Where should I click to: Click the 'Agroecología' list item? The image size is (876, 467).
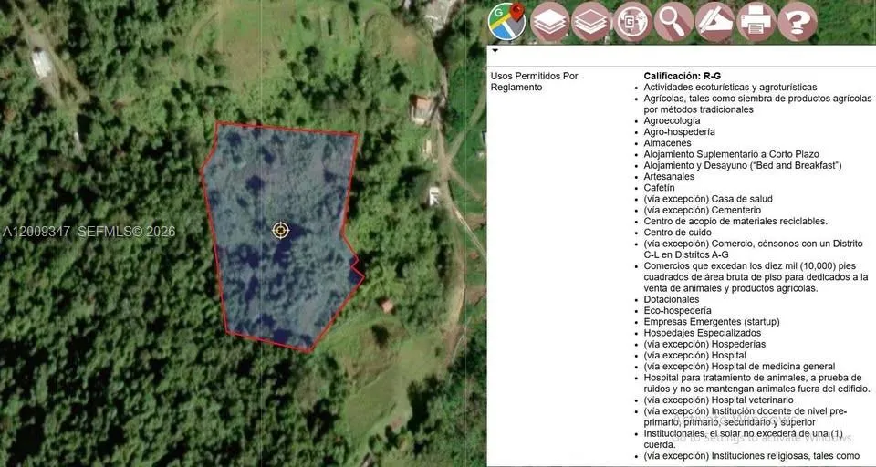[672, 120]
